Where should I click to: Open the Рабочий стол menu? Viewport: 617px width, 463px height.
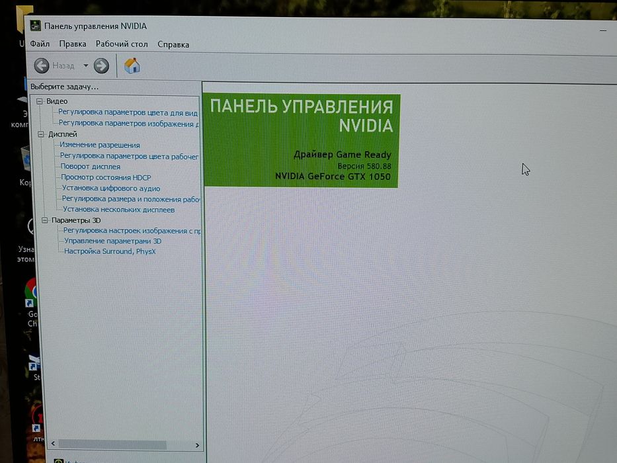(x=122, y=44)
